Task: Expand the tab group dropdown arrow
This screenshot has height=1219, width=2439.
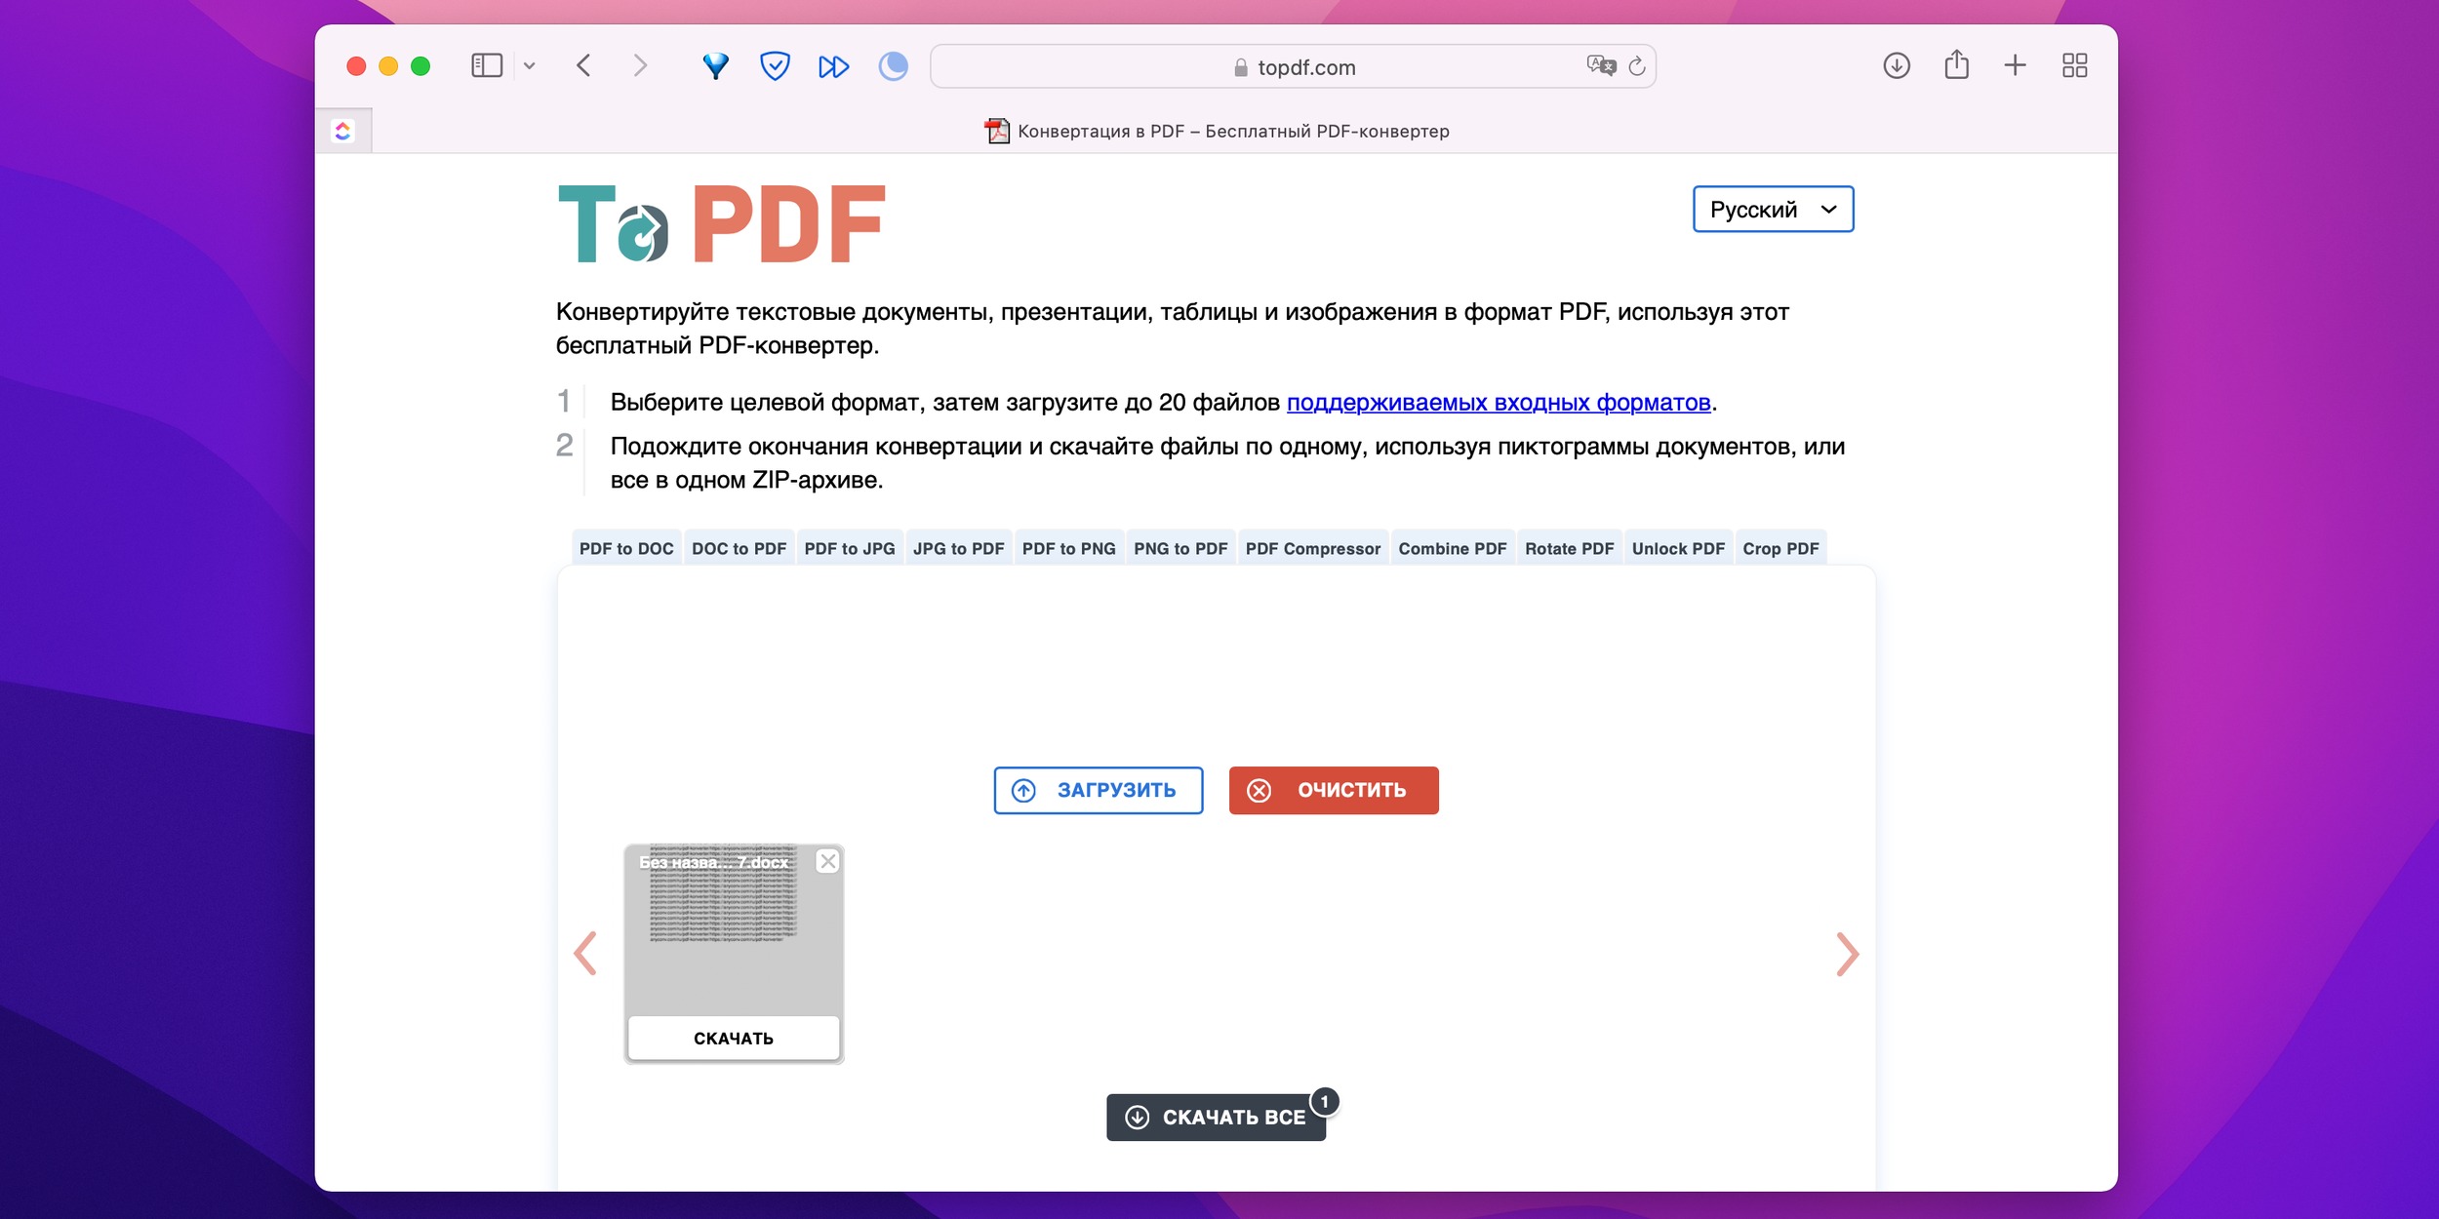Action: click(530, 66)
